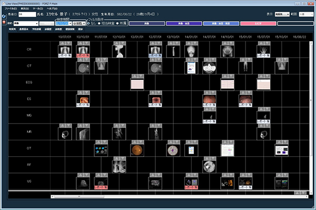Open the CT 14/07/01 abdominal slice thumbnail
This screenshot has height=210, width=316.
[209, 68]
